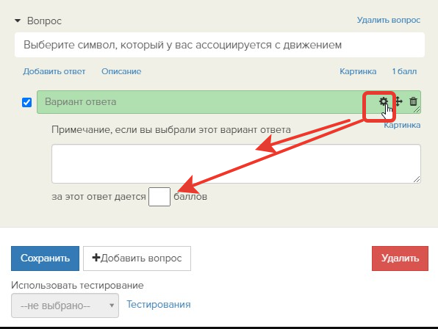Open the Тестирования link
Image resolution: width=438 pixels, height=329 pixels.
159,305
